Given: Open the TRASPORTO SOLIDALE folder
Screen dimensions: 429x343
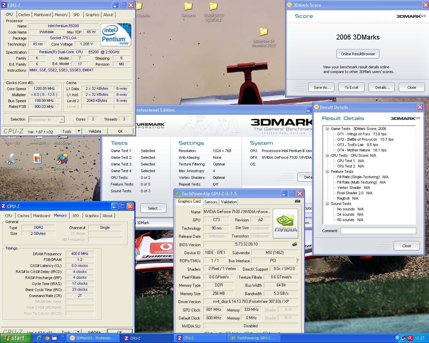Looking at the screenshot, I should click(x=213, y=12).
